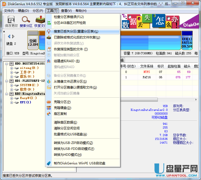Click the 恢复文件 toolbar icon
Viewport: 201px width, 180px height.
pos(40,20)
